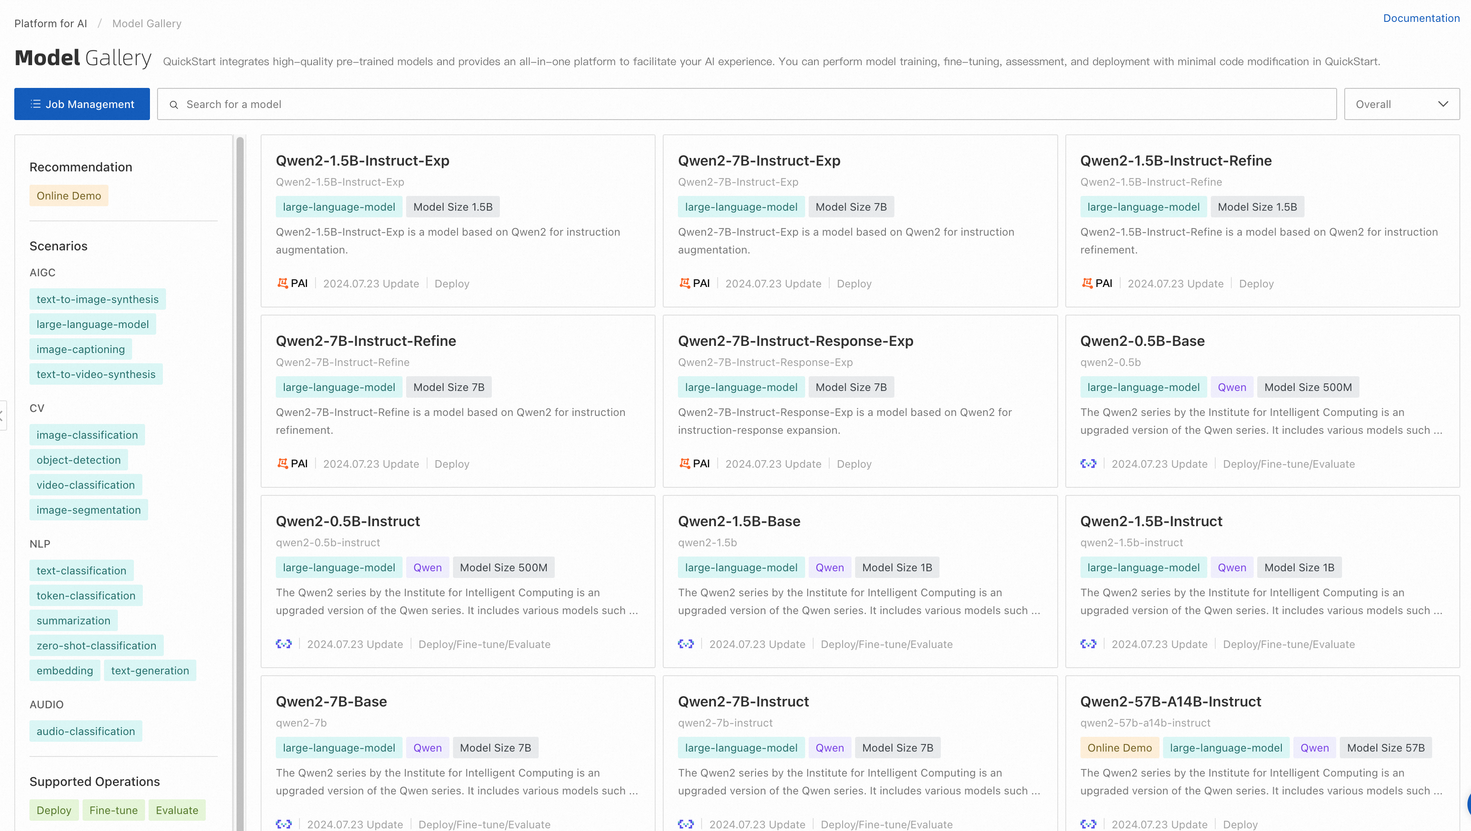Click the provider logo on Qwen2-1.5B-Instruct card
The height and width of the screenshot is (831, 1471).
point(1088,644)
